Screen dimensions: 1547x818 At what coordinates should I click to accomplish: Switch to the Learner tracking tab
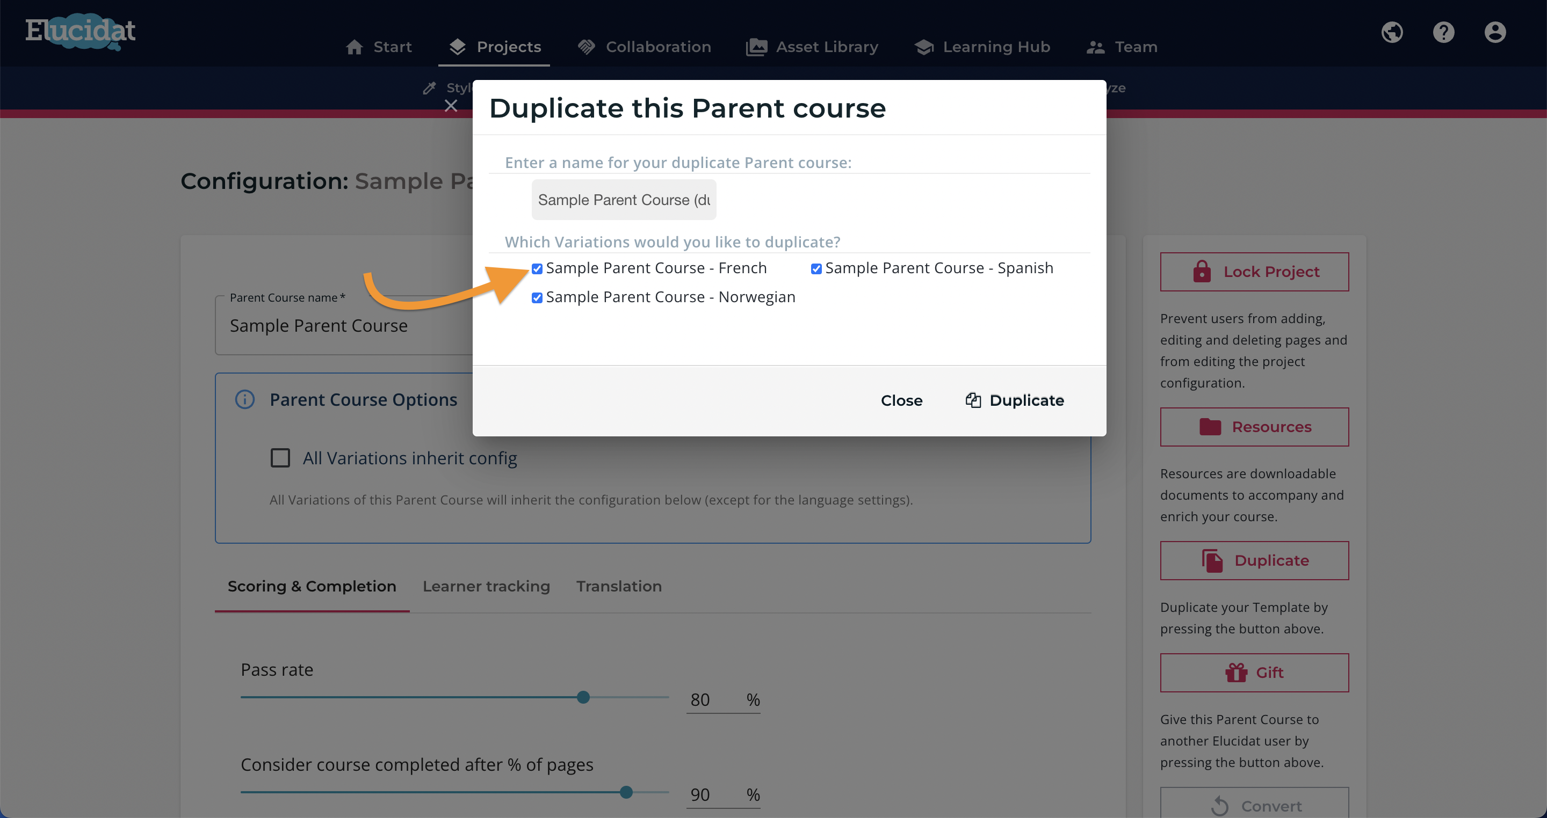(487, 586)
